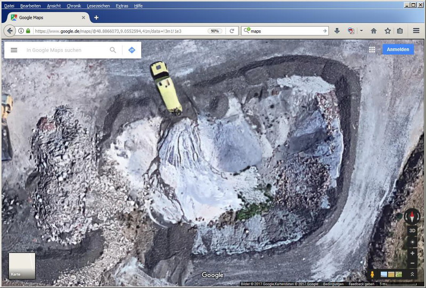Toggle the 3D view
426x288 pixels.
[x=412, y=231]
